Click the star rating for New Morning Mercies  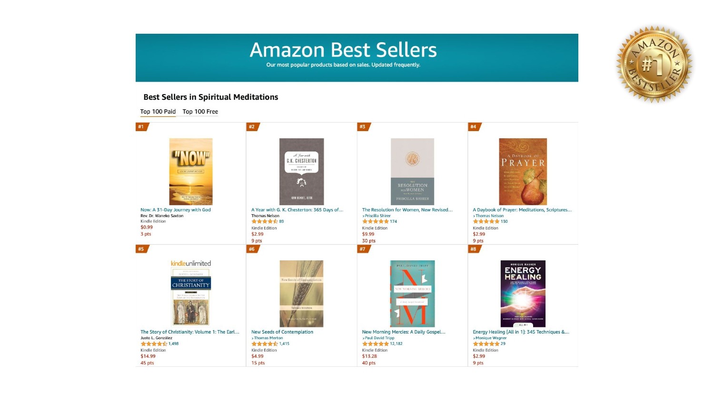click(375, 344)
